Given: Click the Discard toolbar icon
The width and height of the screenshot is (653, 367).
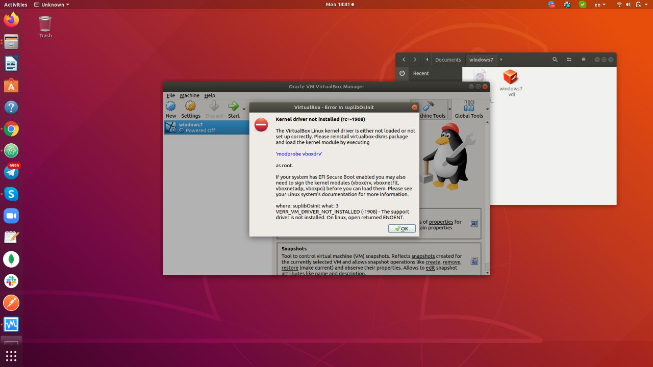Looking at the screenshot, I should (214, 106).
